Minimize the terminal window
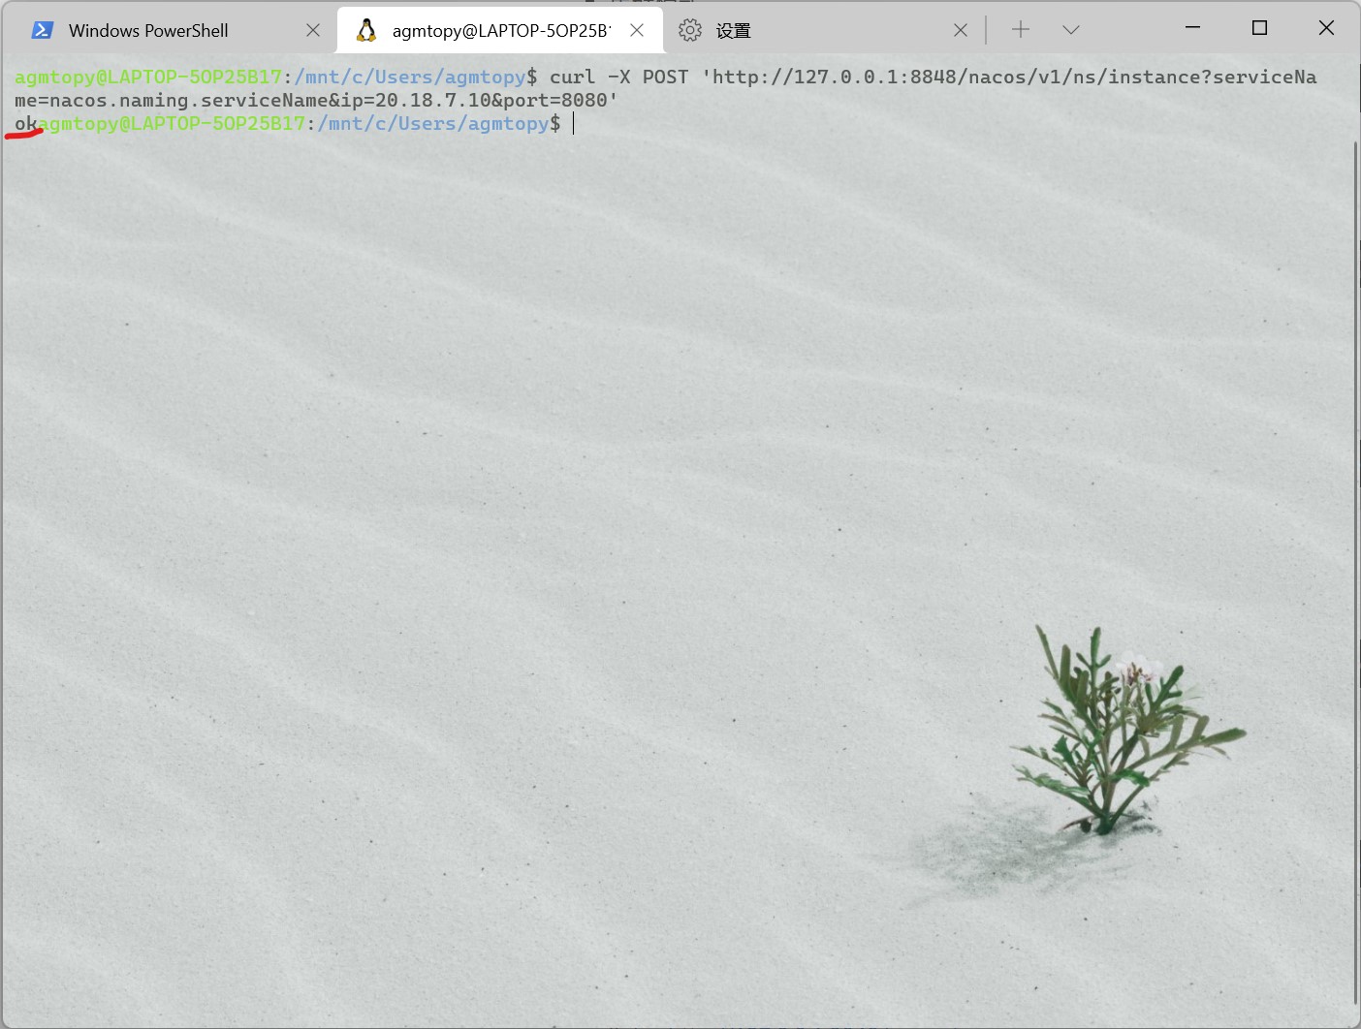 click(1193, 28)
